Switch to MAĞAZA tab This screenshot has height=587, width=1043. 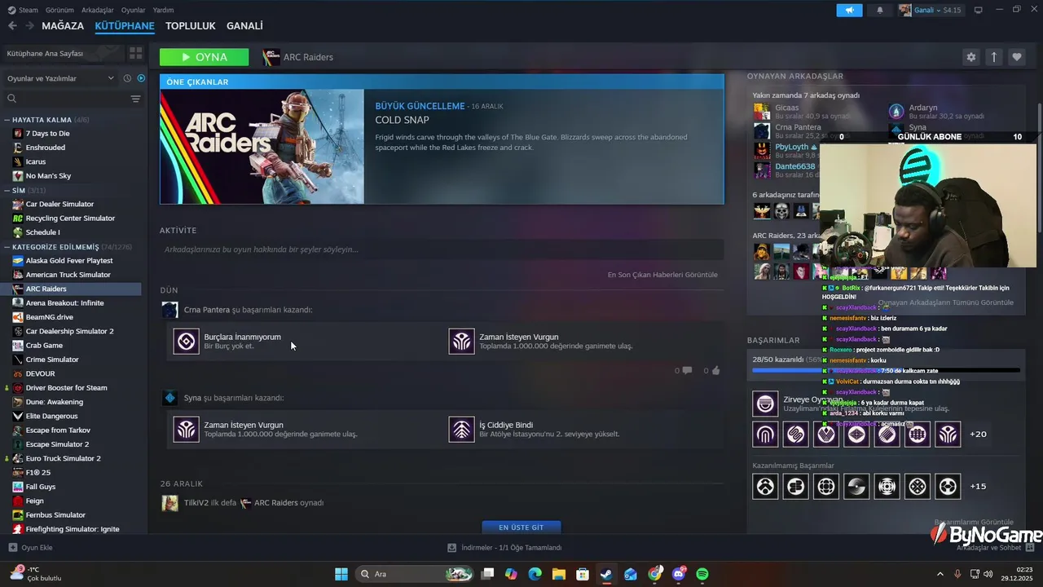point(63,26)
